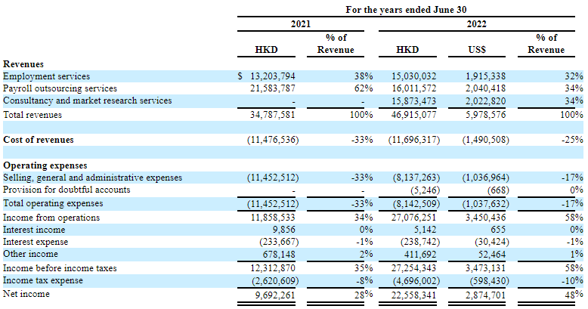The width and height of the screenshot is (588, 309).
Task: Select consultancy HKD value 15,873,473
Action: tap(414, 101)
